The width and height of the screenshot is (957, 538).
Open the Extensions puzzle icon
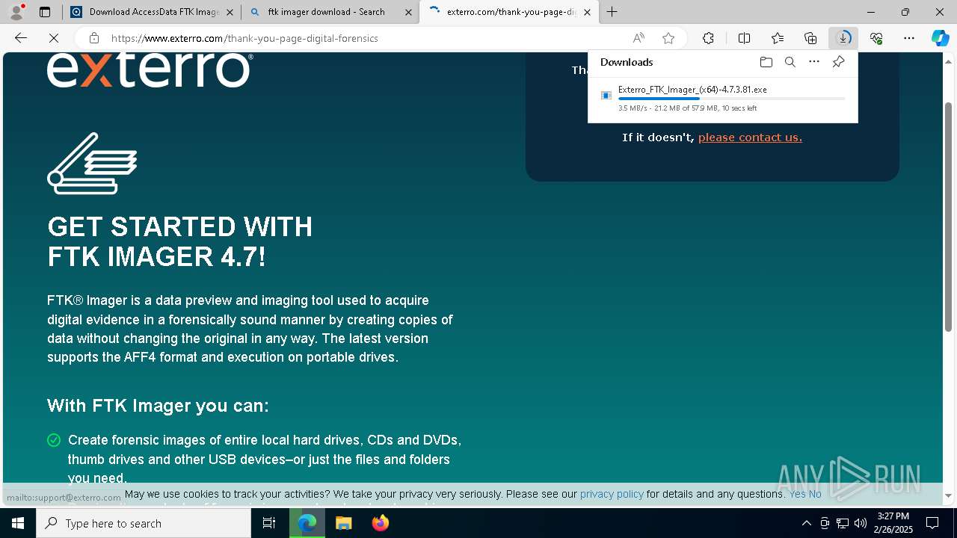tap(708, 38)
